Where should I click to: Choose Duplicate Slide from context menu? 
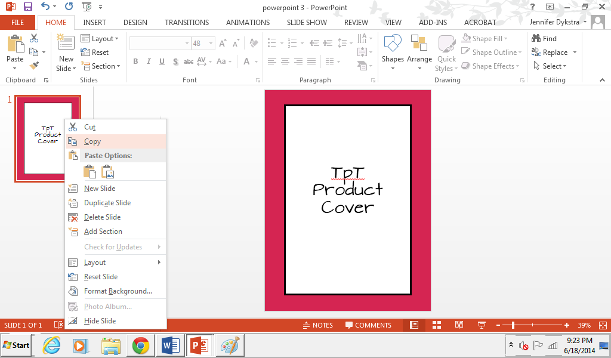[116, 202]
